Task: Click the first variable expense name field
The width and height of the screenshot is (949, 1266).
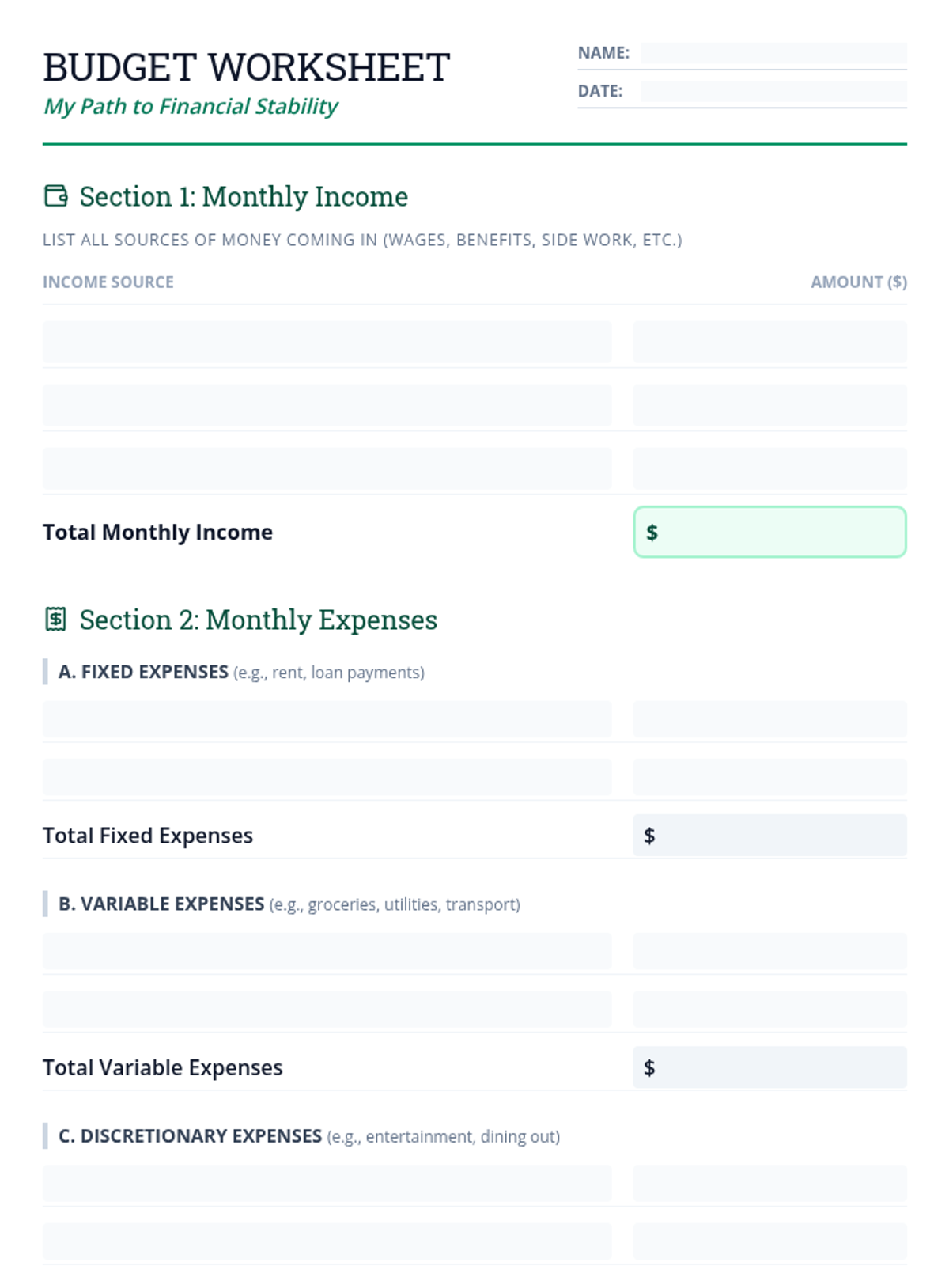Action: pyautogui.click(x=327, y=951)
